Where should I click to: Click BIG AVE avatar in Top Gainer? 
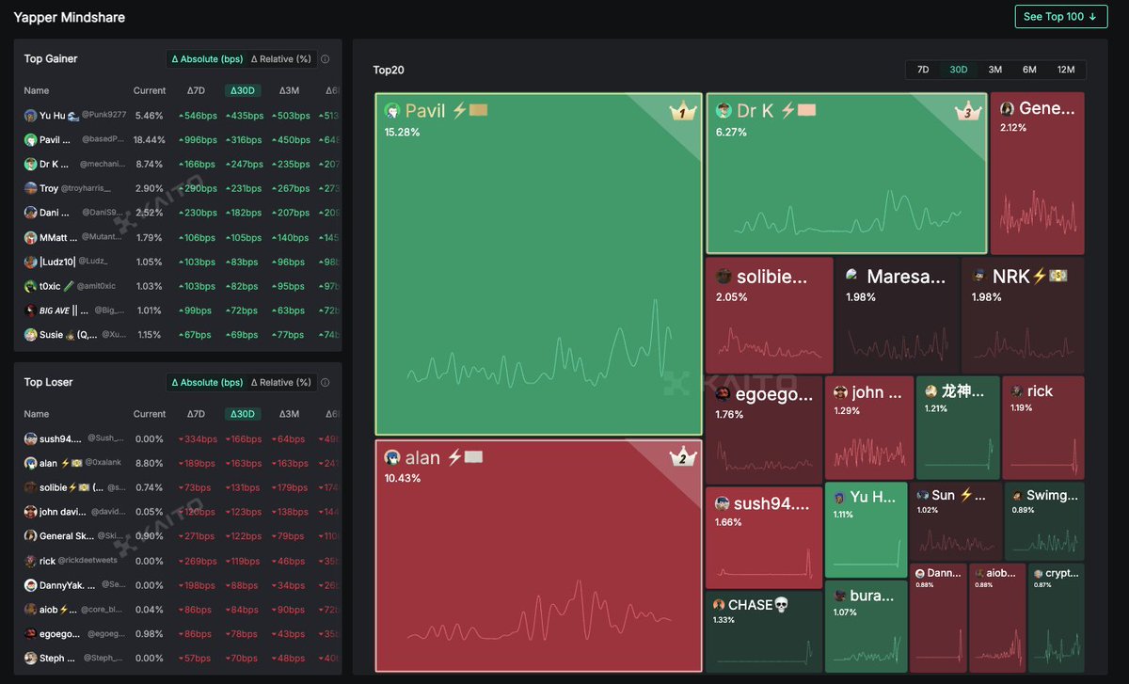31,310
